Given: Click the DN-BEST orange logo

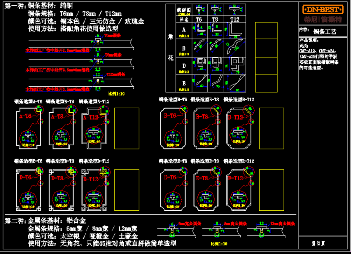Looking at the screenshot, I should [x=323, y=9].
